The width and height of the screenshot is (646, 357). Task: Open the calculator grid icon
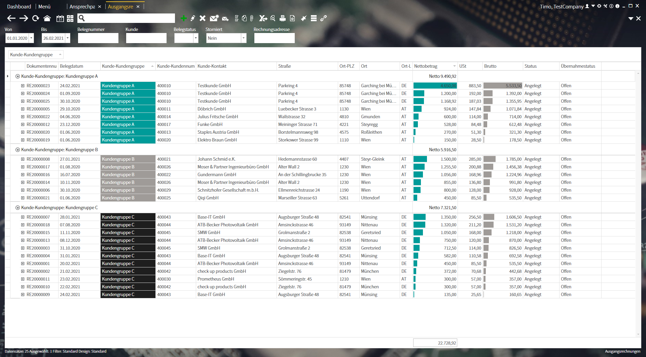point(70,19)
